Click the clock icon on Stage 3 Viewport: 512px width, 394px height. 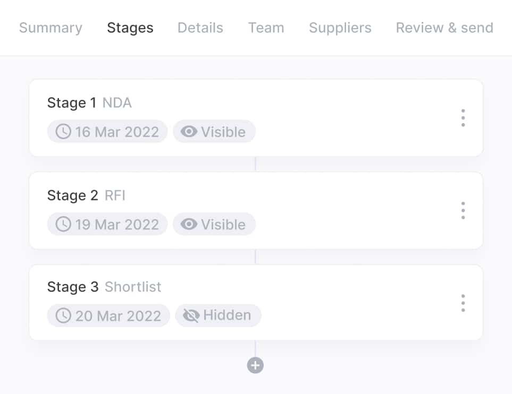click(x=64, y=315)
